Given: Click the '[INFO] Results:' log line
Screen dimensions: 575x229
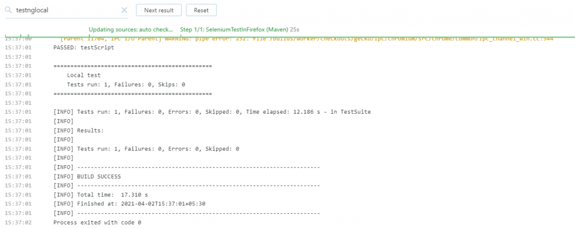Looking at the screenshot, I should tap(79, 130).
